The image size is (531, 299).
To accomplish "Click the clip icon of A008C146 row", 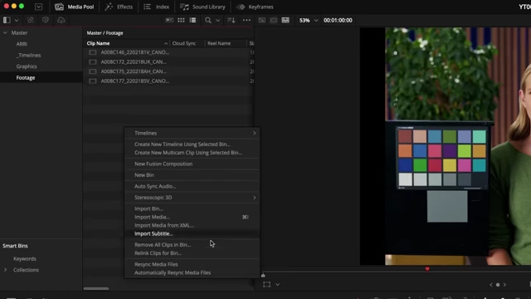I will (x=92, y=52).
